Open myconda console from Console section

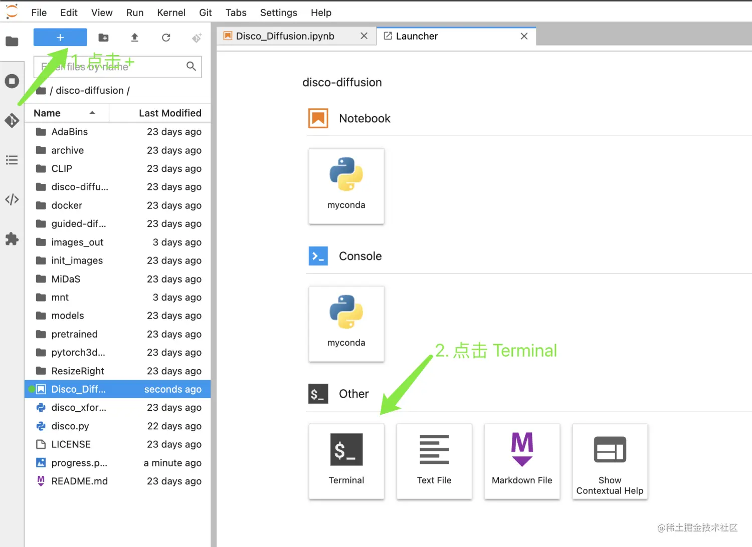point(346,324)
